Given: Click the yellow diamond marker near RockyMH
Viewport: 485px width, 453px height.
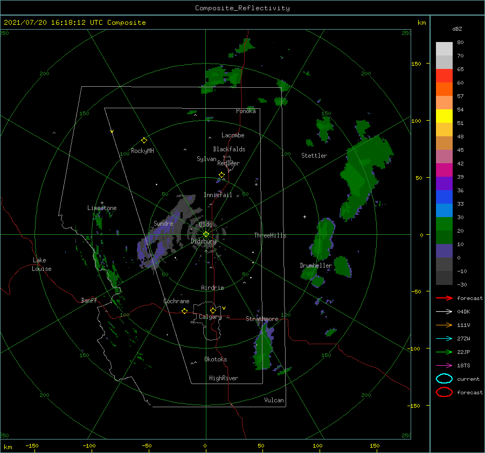Looking at the screenshot, I should (x=144, y=141).
